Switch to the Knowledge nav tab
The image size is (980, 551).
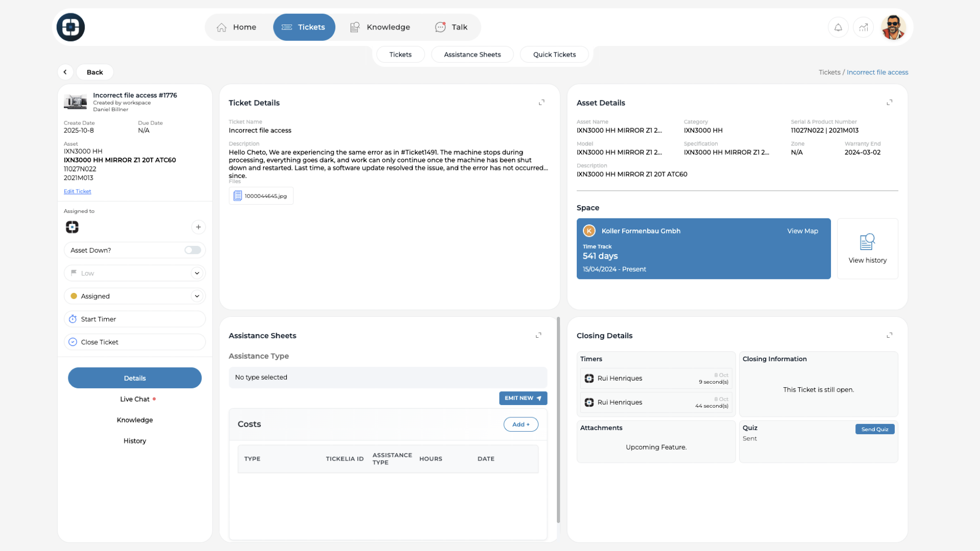tap(380, 28)
